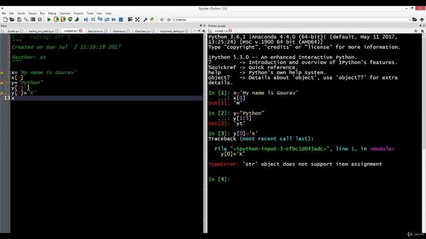The height and width of the screenshot is (239, 426).
Task: Step into function in debugger
Action: (100, 20)
